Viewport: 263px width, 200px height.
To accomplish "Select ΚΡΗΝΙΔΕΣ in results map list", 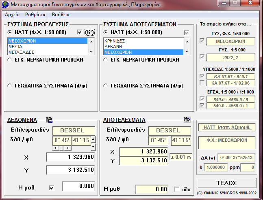I will [143, 41].
